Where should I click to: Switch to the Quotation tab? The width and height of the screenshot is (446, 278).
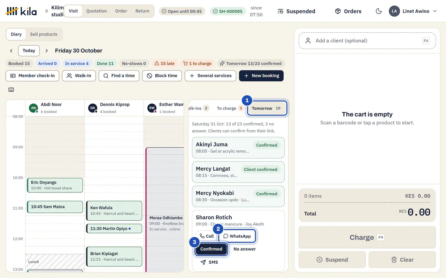click(97, 11)
